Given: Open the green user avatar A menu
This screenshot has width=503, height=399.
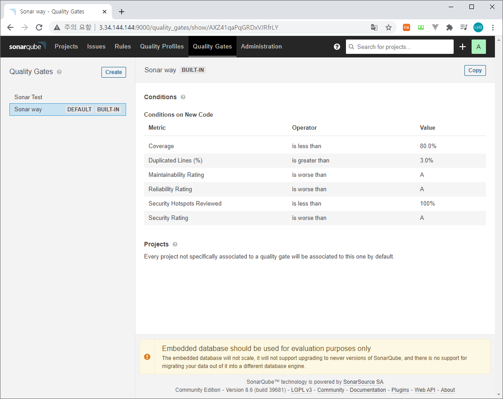Looking at the screenshot, I should [478, 47].
